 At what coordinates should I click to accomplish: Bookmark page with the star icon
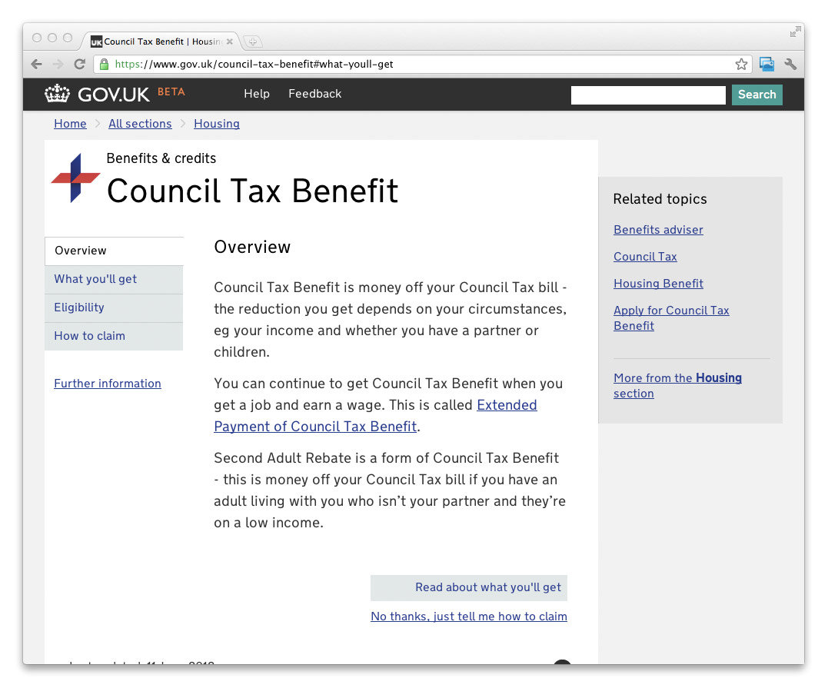tap(741, 65)
